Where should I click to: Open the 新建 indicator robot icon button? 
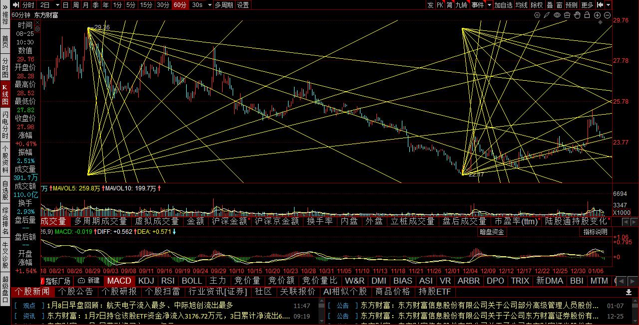pos(89,281)
